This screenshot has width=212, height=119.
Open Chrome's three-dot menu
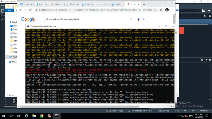172,10
